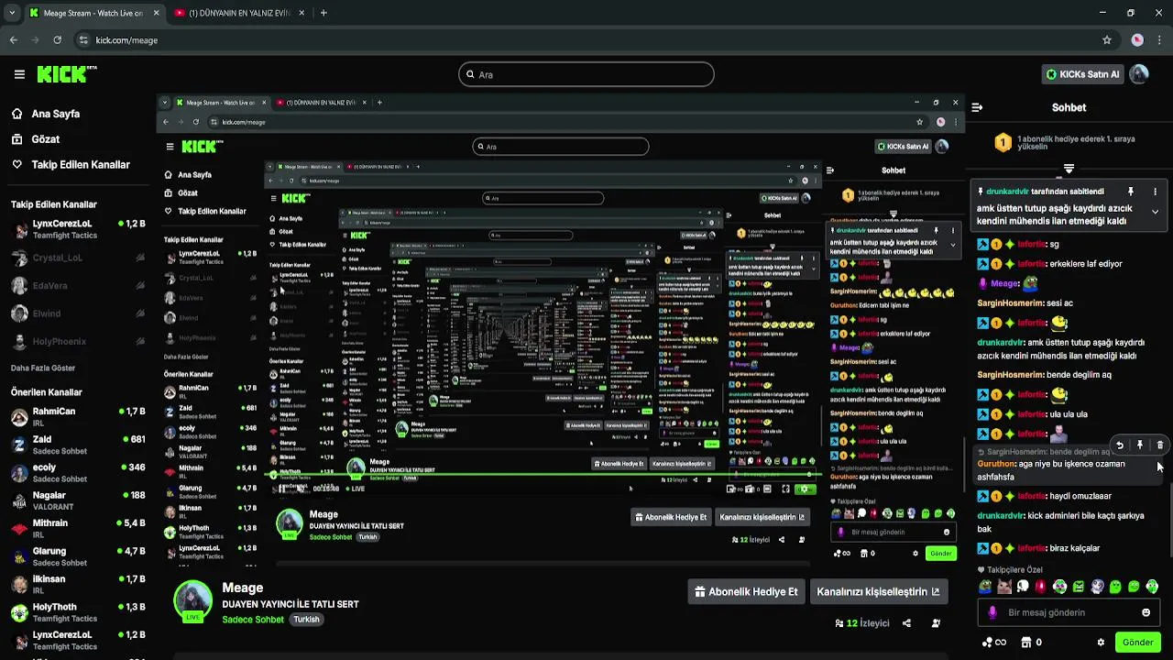Open the shop icon showing 0
This screenshot has width=1173, height=660.
1031,643
